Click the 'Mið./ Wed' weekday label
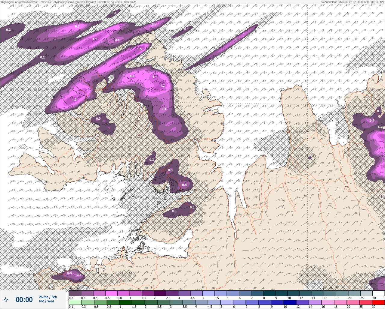385x309 pixels. pyautogui.click(x=46, y=301)
